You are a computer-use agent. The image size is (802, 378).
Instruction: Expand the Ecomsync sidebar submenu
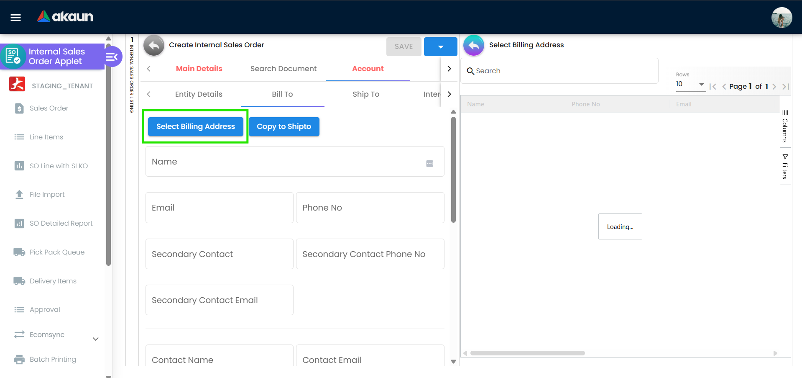click(95, 339)
